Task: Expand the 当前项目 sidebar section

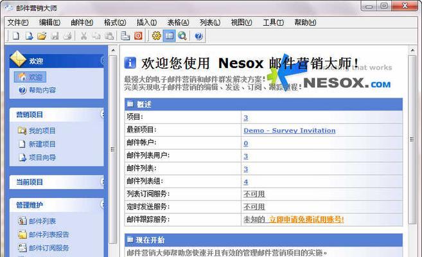Action: [x=103, y=182]
